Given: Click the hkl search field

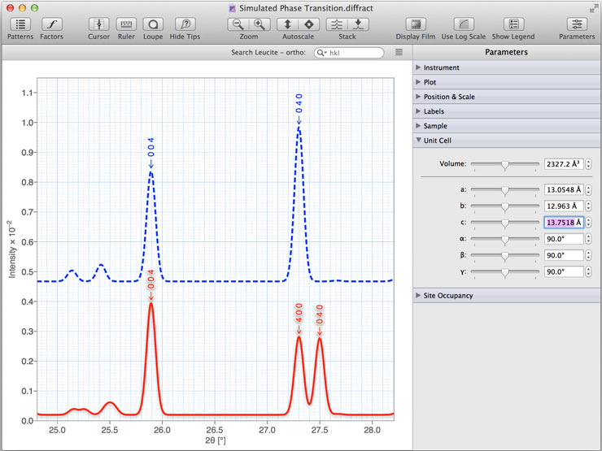Looking at the screenshot, I should point(349,53).
